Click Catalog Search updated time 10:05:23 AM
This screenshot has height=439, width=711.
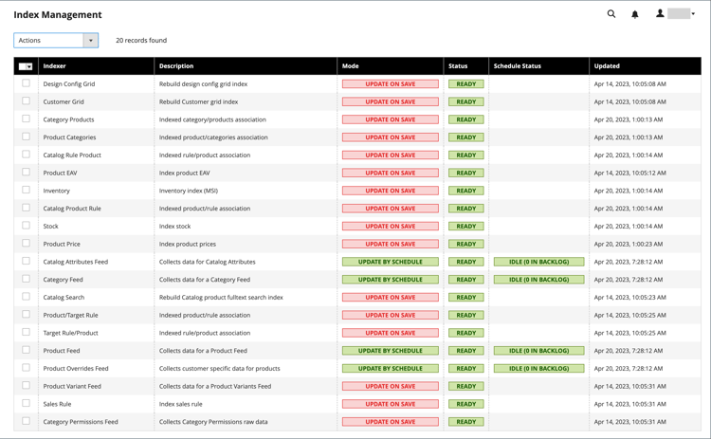point(629,298)
